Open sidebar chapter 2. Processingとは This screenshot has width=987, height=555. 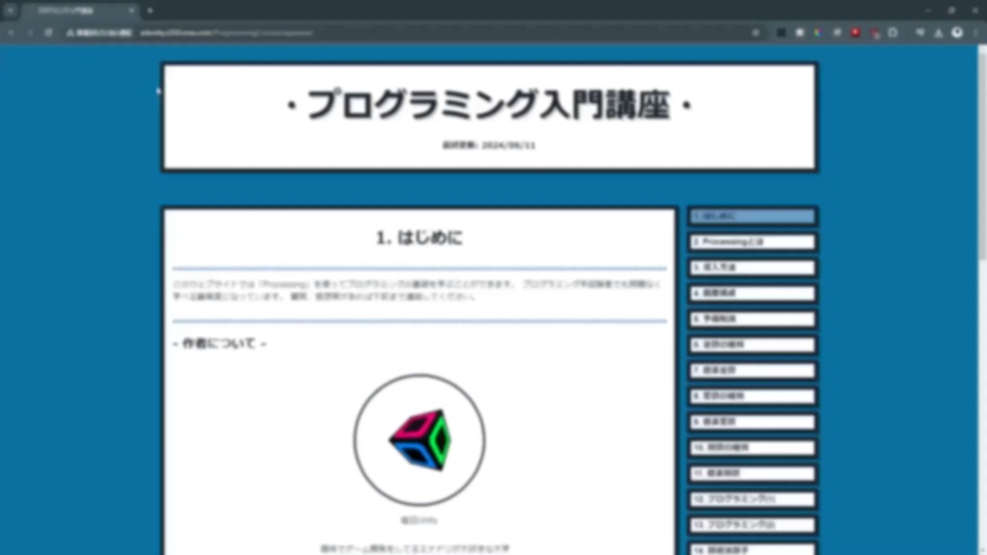[752, 242]
